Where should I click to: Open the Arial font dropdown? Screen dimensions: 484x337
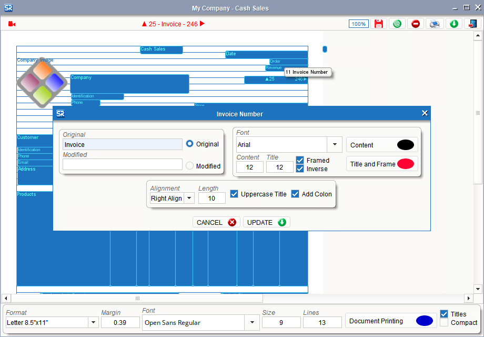tap(335, 144)
